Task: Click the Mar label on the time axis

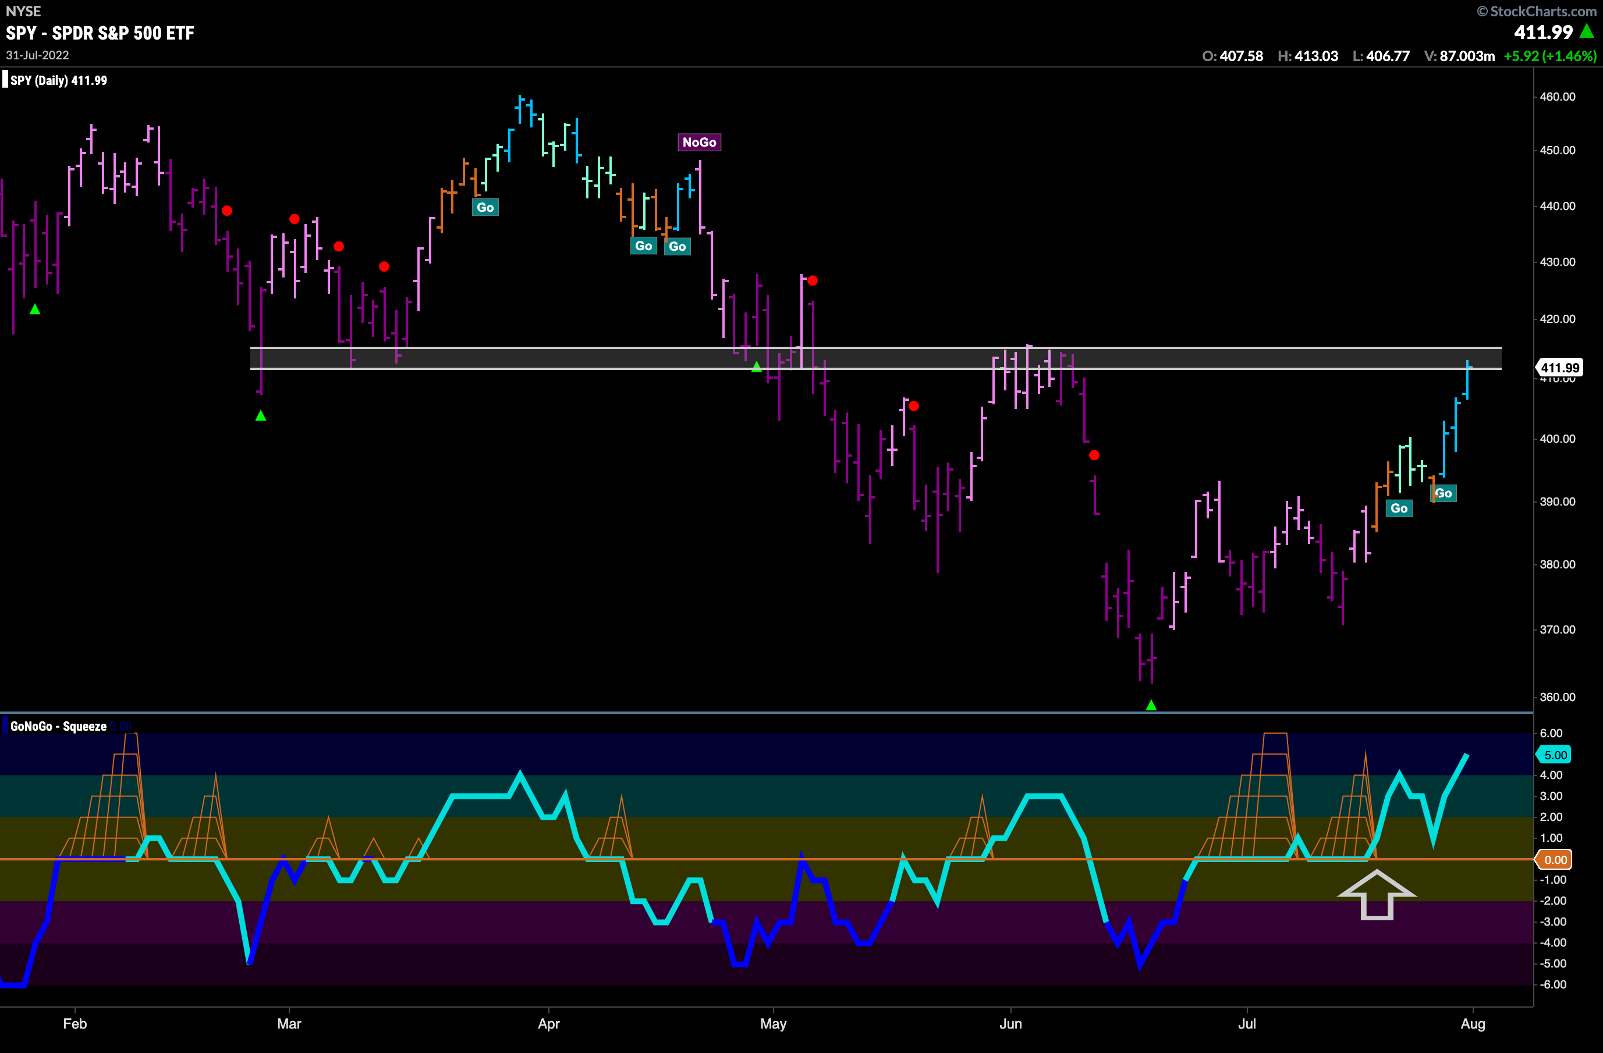Action: point(289,1023)
